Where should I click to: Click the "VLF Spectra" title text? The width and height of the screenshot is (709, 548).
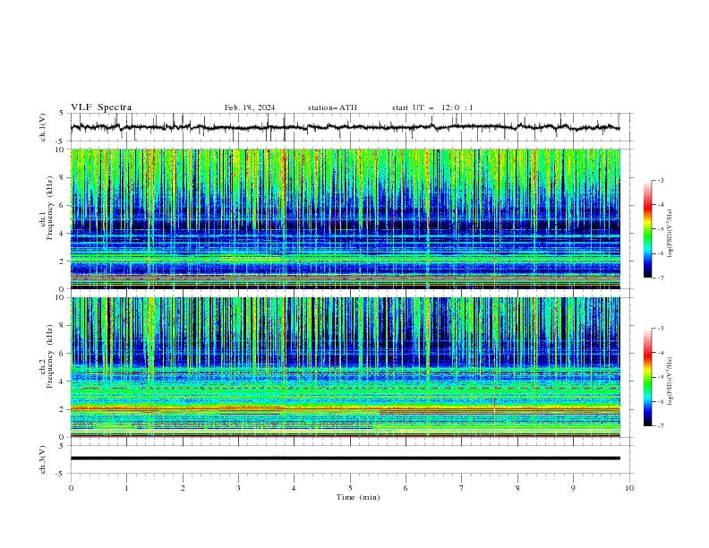pyautogui.click(x=101, y=107)
